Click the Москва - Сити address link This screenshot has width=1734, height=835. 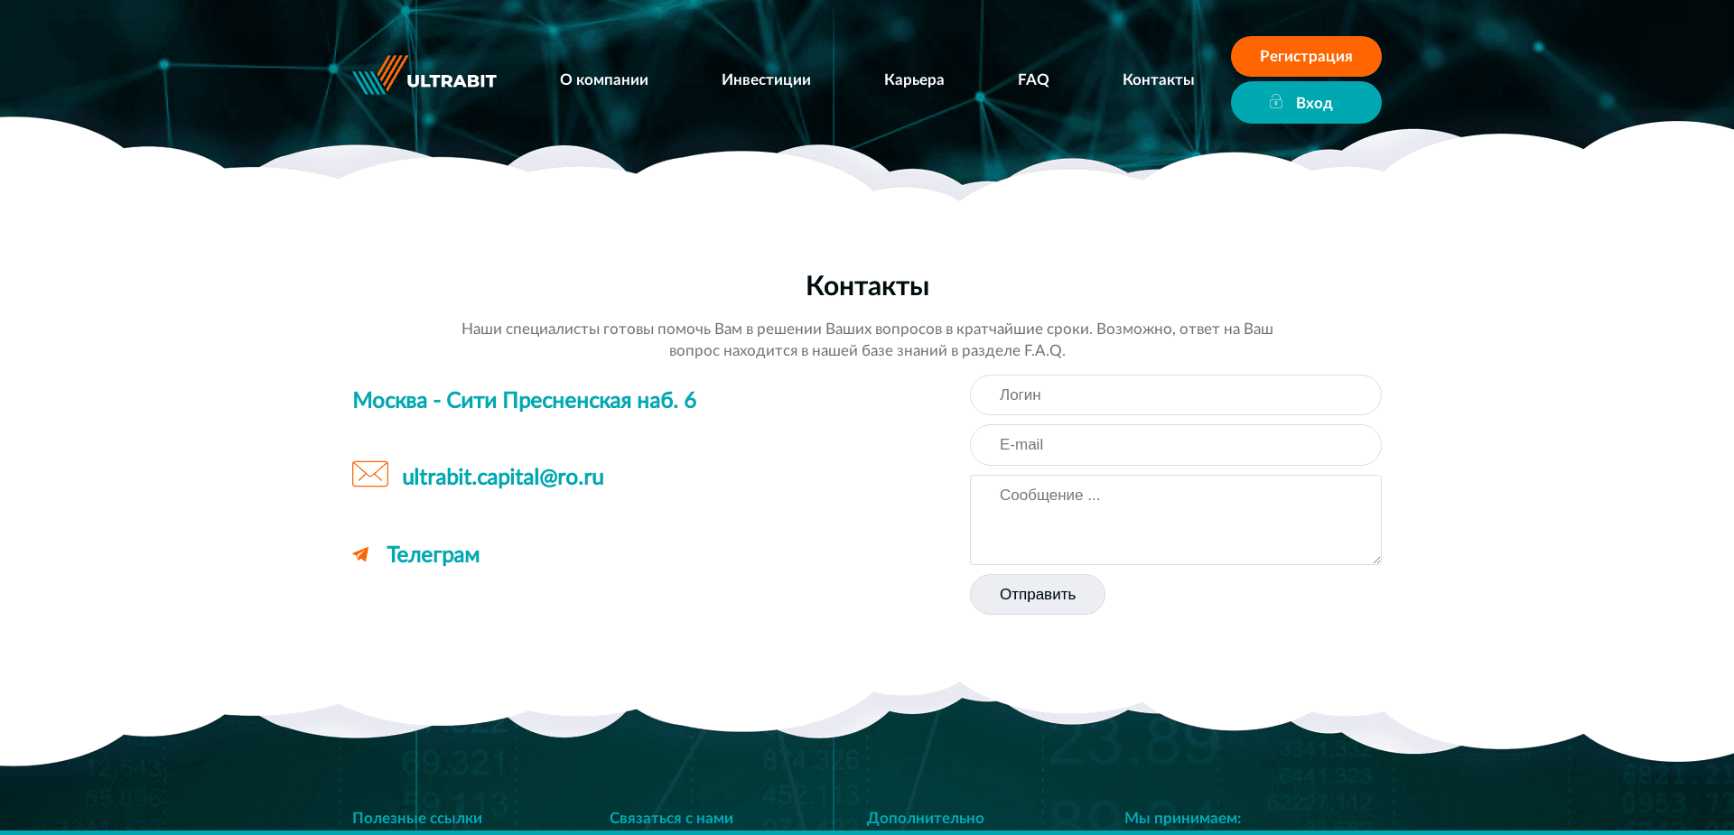click(x=525, y=400)
